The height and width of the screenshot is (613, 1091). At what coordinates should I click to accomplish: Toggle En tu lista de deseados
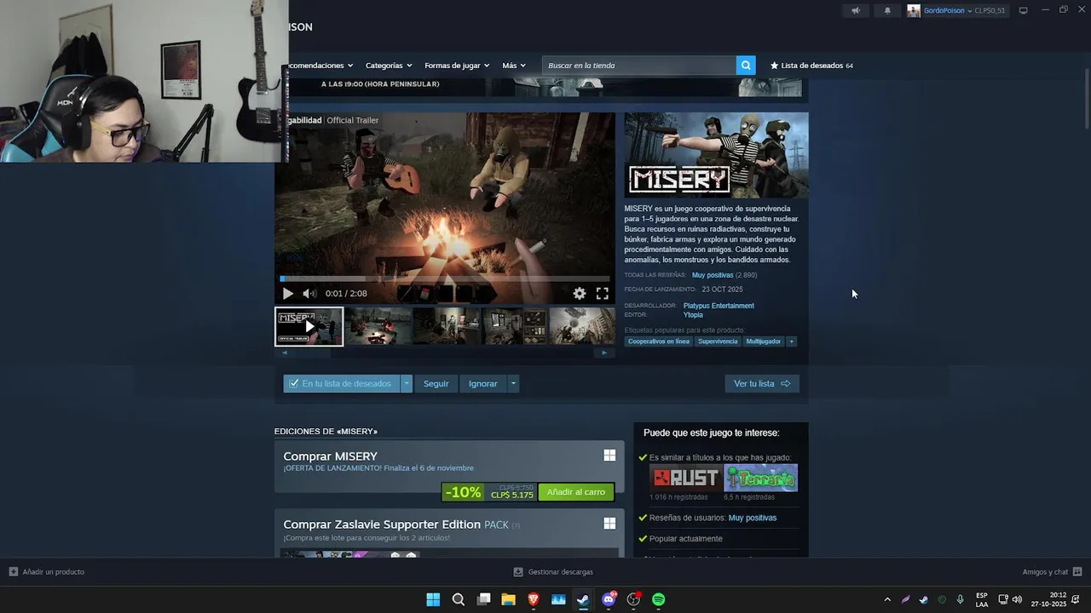tap(341, 384)
